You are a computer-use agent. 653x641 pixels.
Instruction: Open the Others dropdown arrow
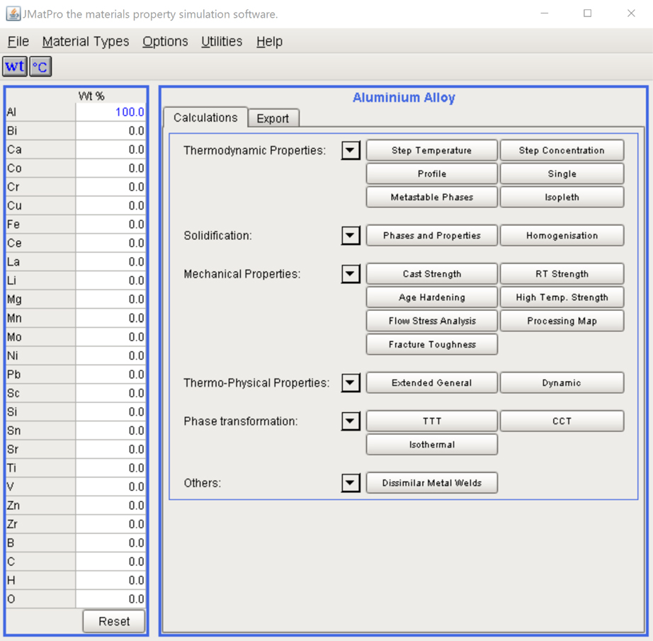[x=351, y=482]
